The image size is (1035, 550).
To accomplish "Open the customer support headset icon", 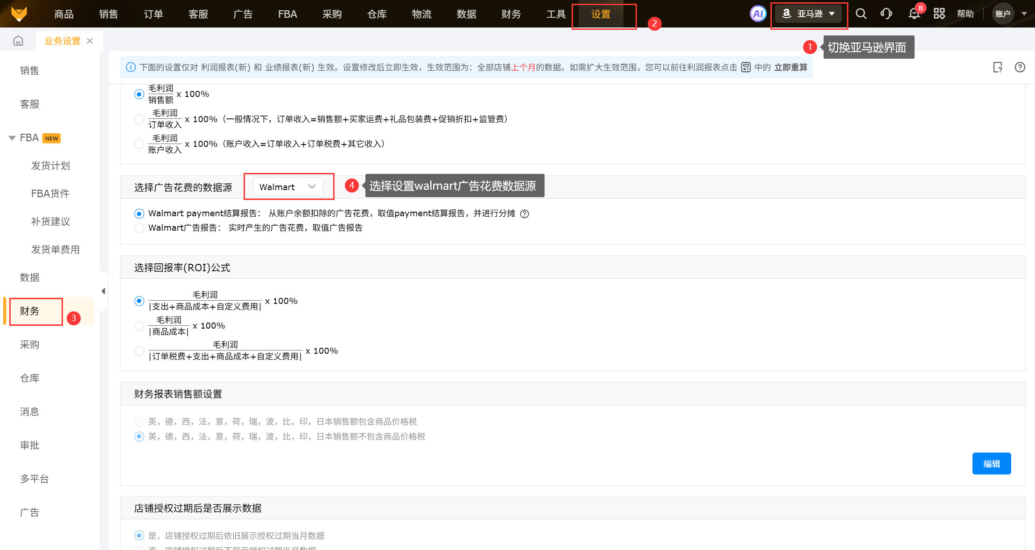I will point(886,14).
